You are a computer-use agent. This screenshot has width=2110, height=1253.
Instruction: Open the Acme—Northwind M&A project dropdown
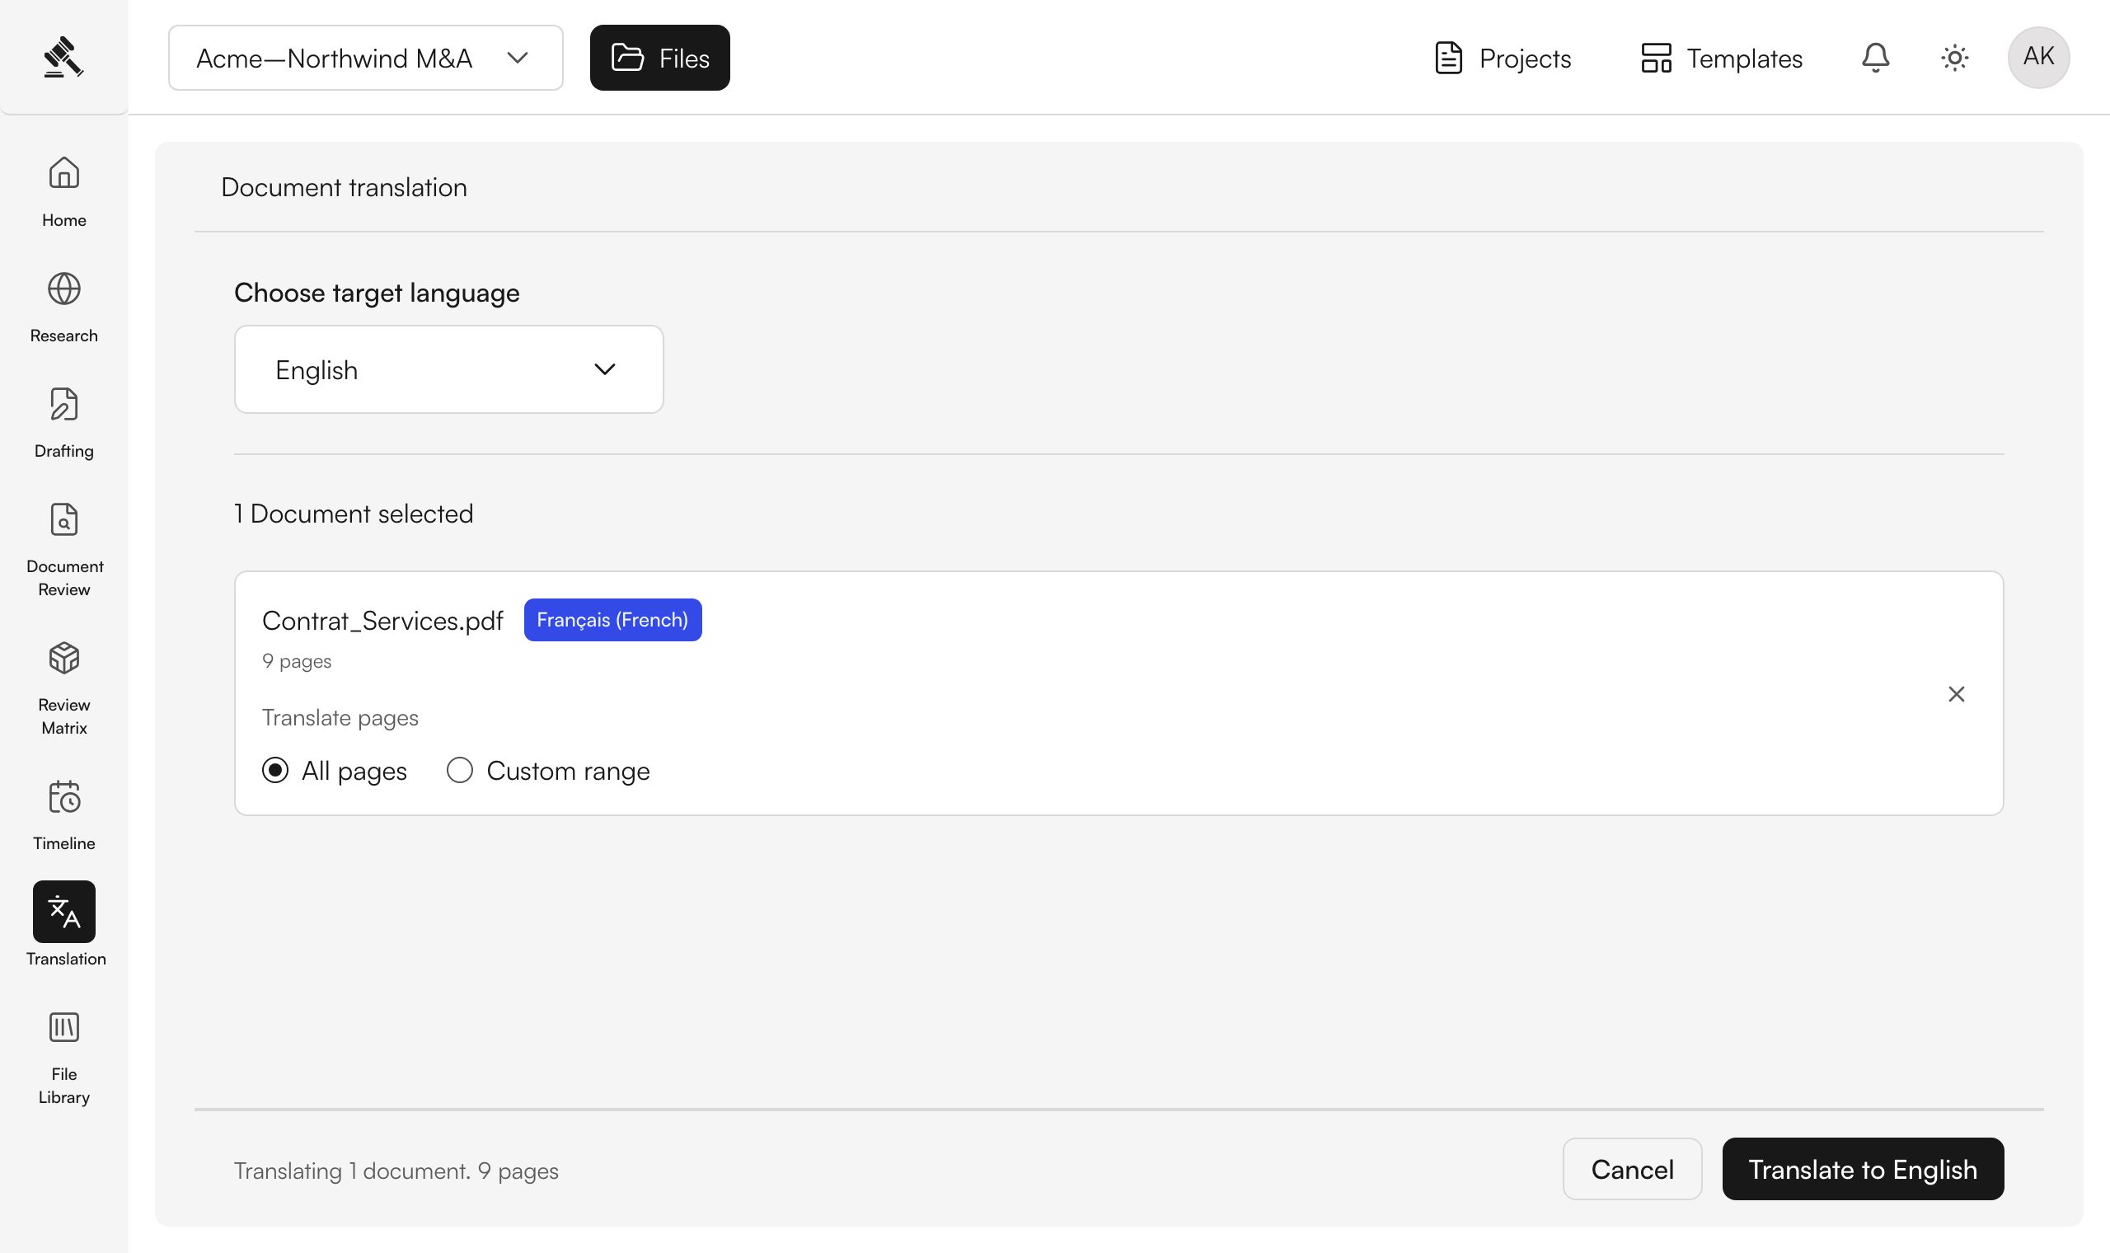tap(365, 58)
